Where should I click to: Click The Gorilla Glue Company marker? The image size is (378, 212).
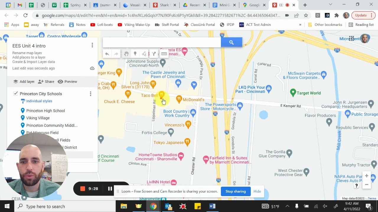tap(289, 153)
